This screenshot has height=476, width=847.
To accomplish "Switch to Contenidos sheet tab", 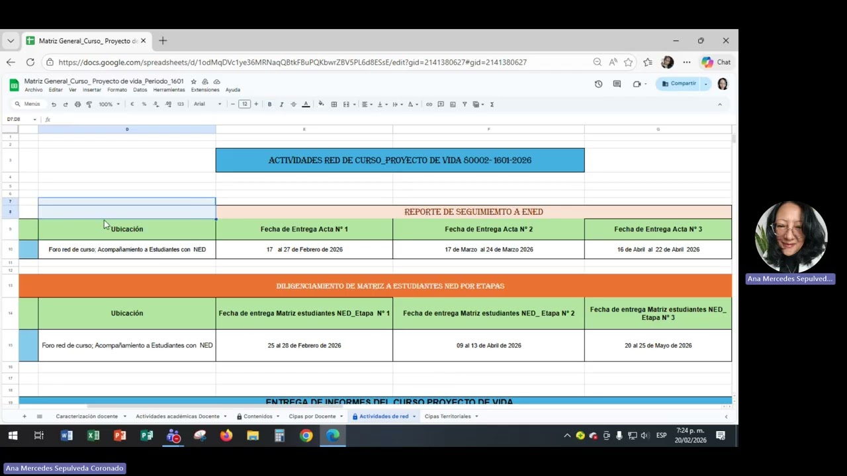I will click(x=257, y=416).
